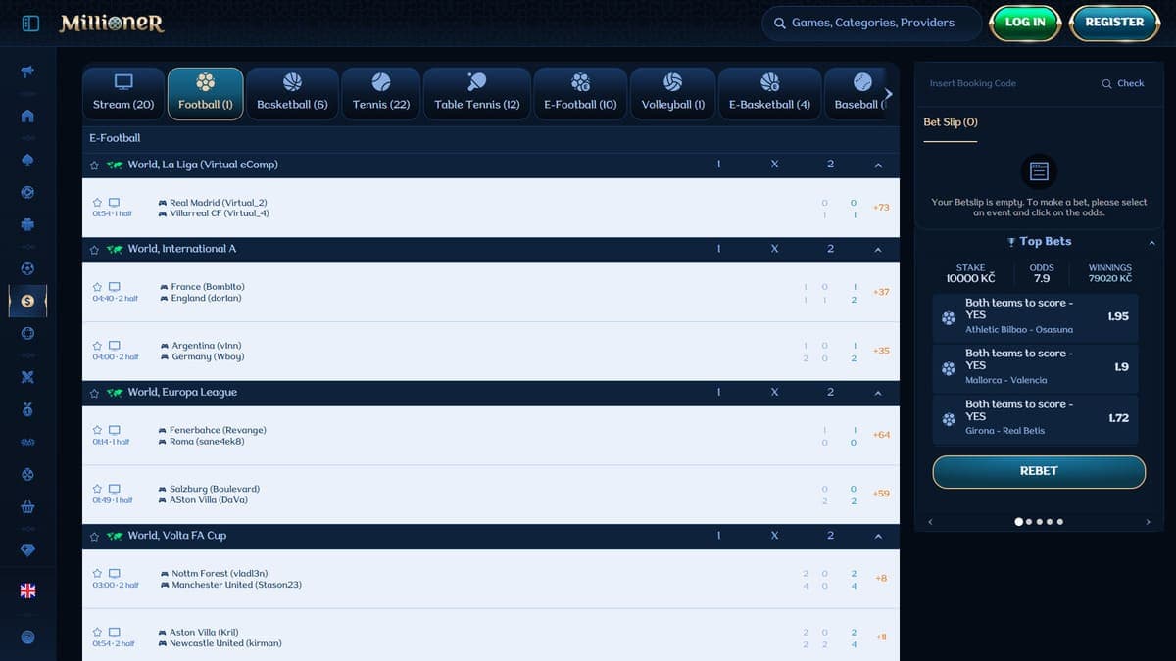
Task: Go to second Top Bets carousel dot
Action: tap(1028, 522)
